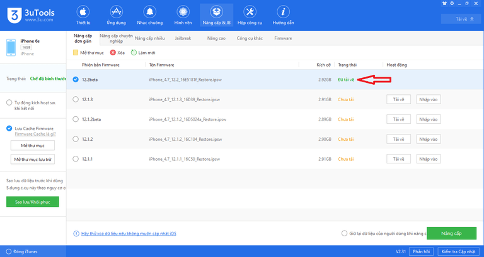Click iPhone_4.7_12.2_16E5181f_Restore.ipsw file name
484x257 pixels.
(x=185, y=80)
